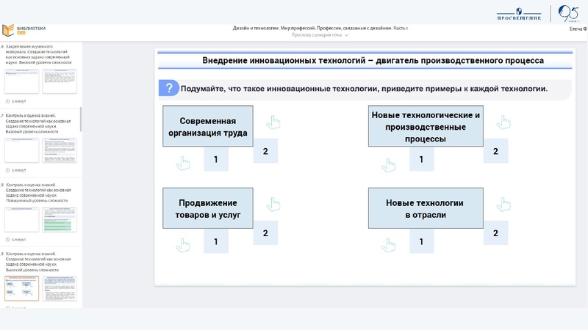
Task: Open second thumbnail of section 8 with green blocks
Action: [60, 219]
